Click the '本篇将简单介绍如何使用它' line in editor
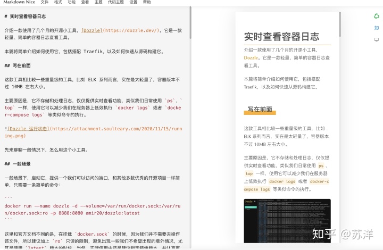Screen dimensions: 383x250 tap(84, 52)
